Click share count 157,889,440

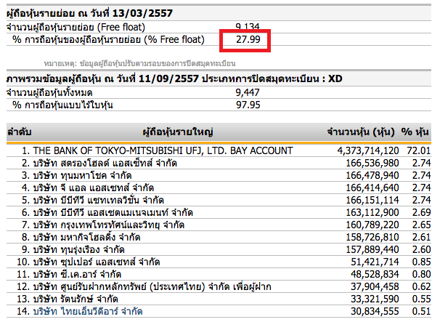coord(372,249)
